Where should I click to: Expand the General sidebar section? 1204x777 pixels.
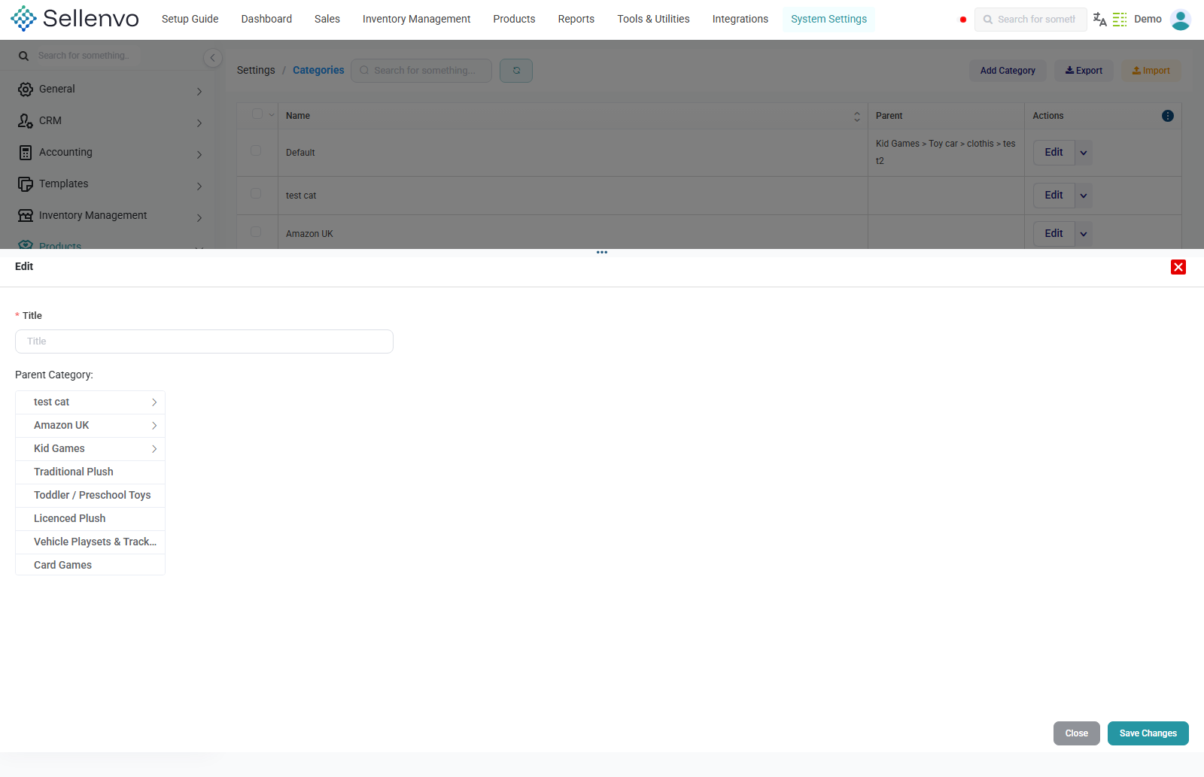[x=199, y=92]
